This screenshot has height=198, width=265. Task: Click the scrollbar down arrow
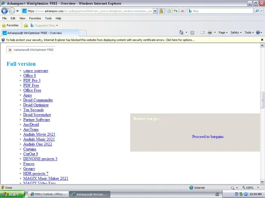tap(262, 181)
